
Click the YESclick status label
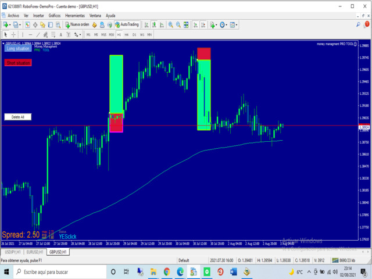[67, 237]
